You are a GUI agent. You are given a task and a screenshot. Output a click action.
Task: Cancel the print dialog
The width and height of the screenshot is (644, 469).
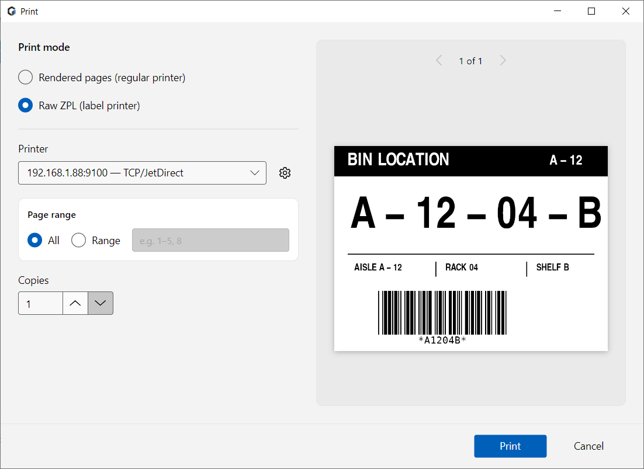click(588, 446)
